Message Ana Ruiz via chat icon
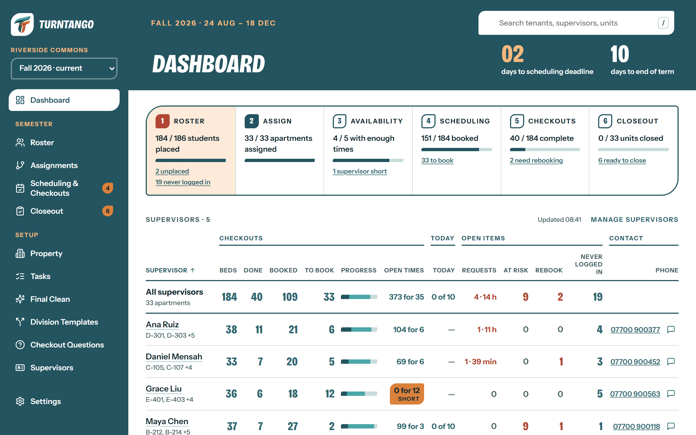The image size is (696, 435). pyautogui.click(x=671, y=330)
